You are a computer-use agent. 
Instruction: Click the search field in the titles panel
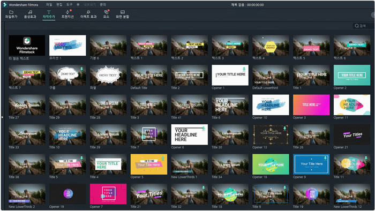tap(363, 26)
